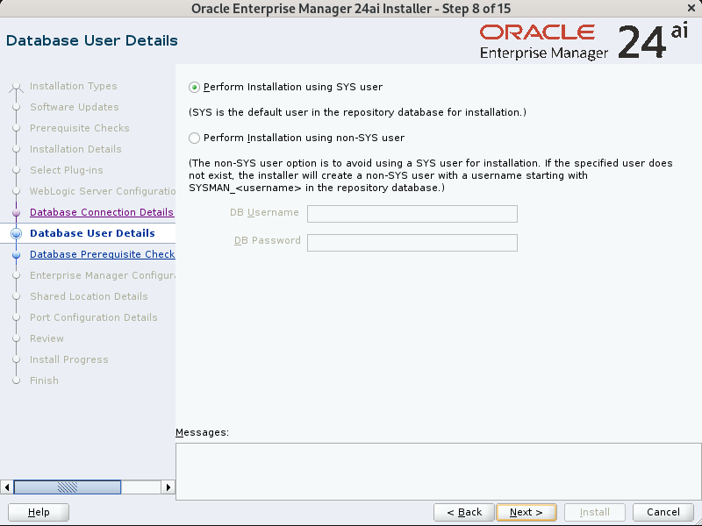Click the DB Username input field
702x526 pixels.
(x=412, y=214)
